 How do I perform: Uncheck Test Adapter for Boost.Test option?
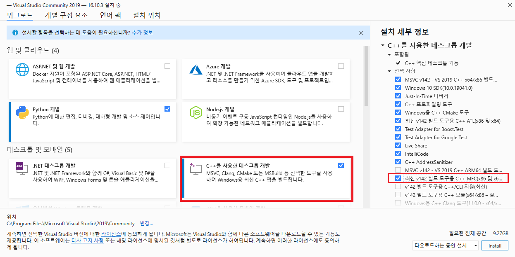(398, 129)
